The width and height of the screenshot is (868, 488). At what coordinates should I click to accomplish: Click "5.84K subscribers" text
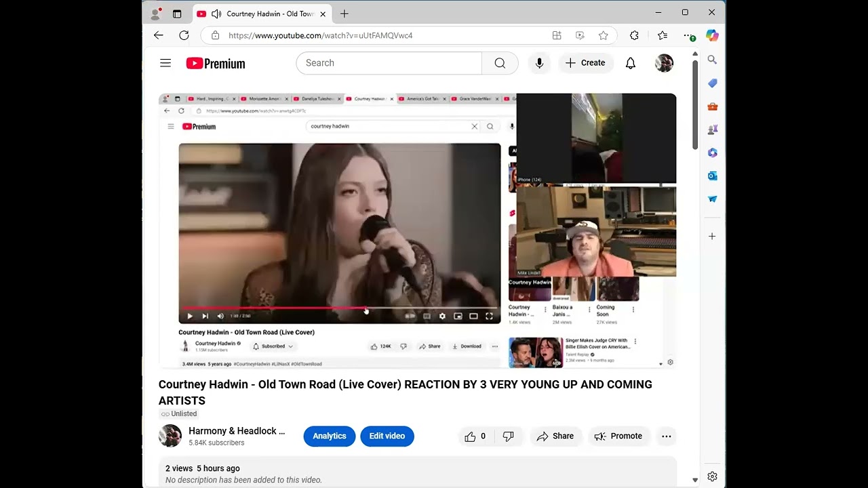click(x=216, y=443)
